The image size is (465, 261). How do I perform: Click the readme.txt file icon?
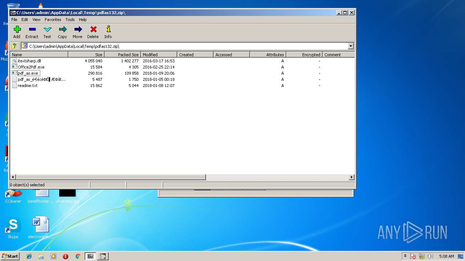15,86
